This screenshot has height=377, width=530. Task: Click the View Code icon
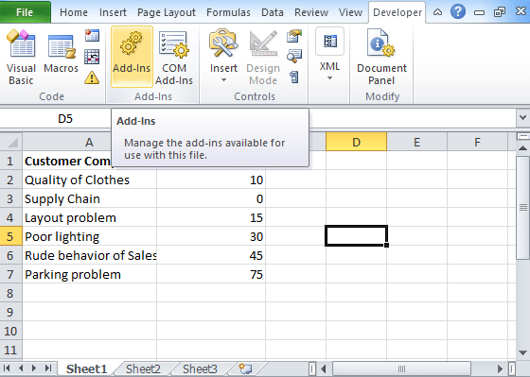(294, 57)
